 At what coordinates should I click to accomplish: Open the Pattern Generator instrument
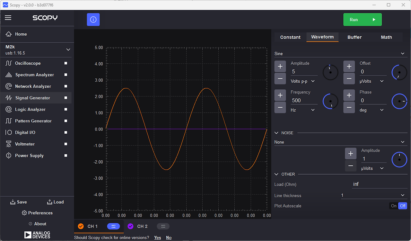36,121
